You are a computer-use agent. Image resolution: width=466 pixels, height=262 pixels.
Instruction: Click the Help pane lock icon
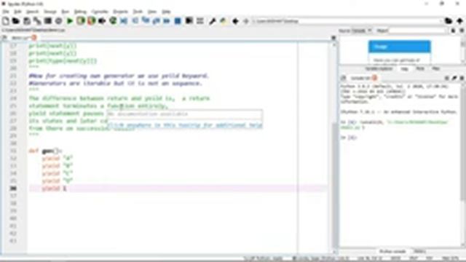click(453, 31)
